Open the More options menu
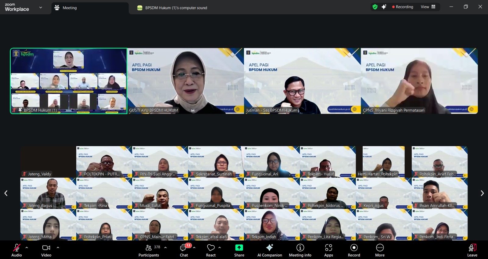The height and width of the screenshot is (259, 488). 380,250
